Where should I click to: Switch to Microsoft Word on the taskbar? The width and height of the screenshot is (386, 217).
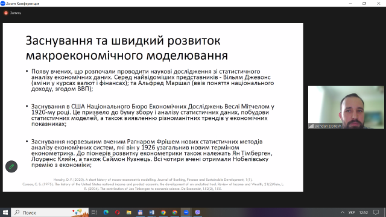click(x=151, y=212)
